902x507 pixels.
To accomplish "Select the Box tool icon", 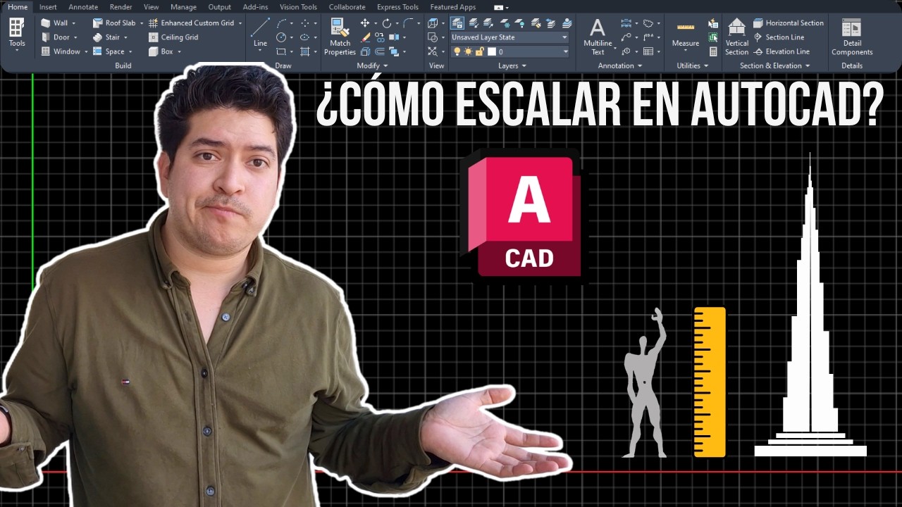I will [x=153, y=51].
